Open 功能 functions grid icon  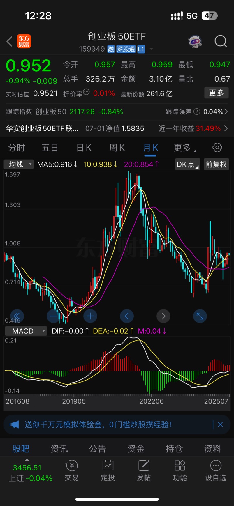[x=180, y=470]
